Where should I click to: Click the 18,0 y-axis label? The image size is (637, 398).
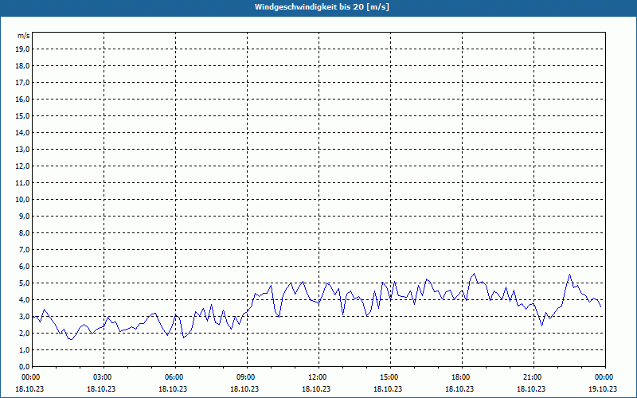click(22, 66)
